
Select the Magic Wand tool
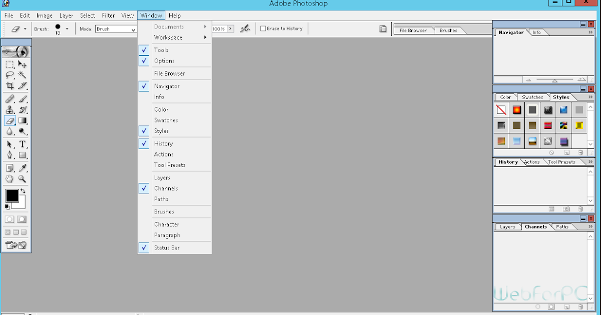(23, 75)
